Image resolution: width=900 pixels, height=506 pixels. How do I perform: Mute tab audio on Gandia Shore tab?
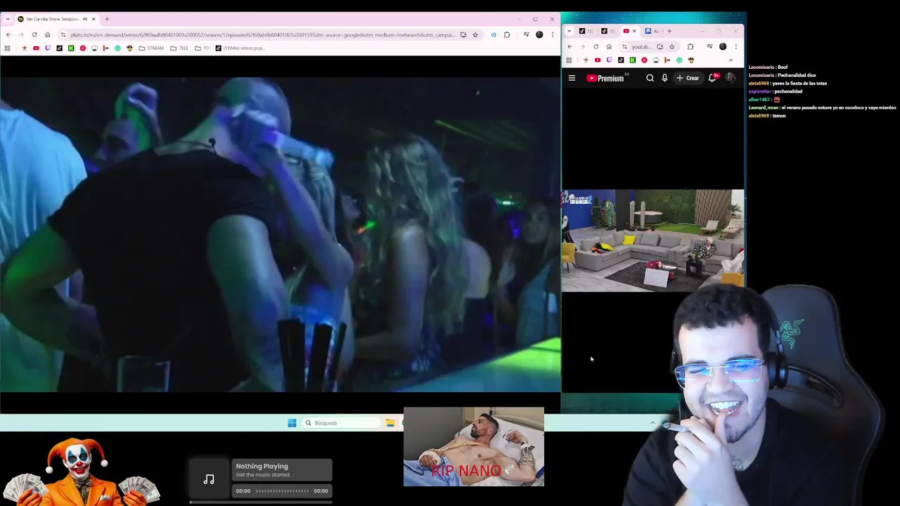click(85, 19)
